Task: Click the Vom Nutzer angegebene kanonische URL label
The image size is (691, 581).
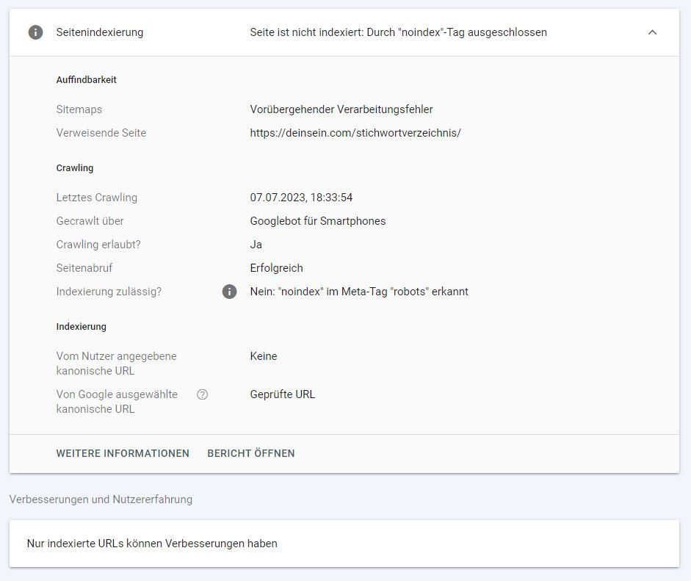Action: coord(116,363)
